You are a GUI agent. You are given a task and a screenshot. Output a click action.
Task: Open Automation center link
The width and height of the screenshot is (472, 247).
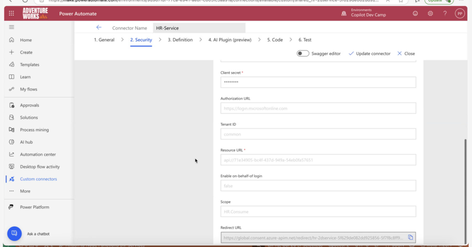coord(38,154)
